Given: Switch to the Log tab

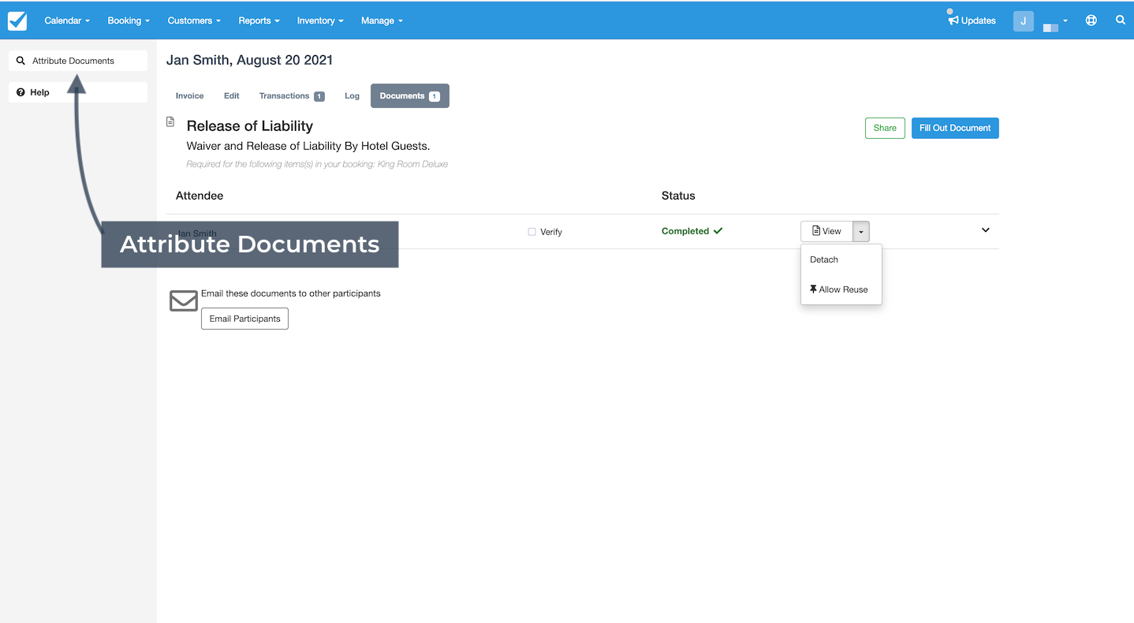Looking at the screenshot, I should (x=352, y=95).
